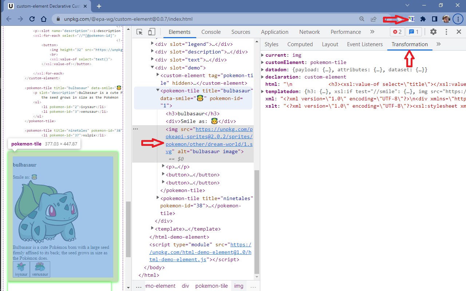Go back to the previous page

(9, 19)
